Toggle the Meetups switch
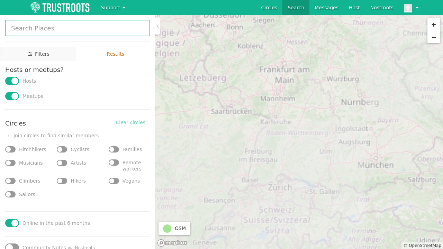Image resolution: width=443 pixels, height=249 pixels. pos(12,96)
